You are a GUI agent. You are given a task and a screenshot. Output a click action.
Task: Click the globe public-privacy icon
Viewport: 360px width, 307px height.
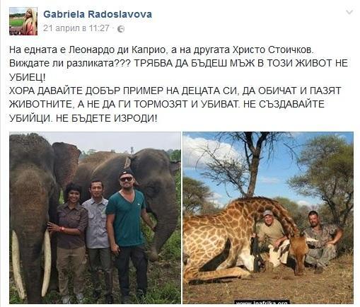(121, 29)
